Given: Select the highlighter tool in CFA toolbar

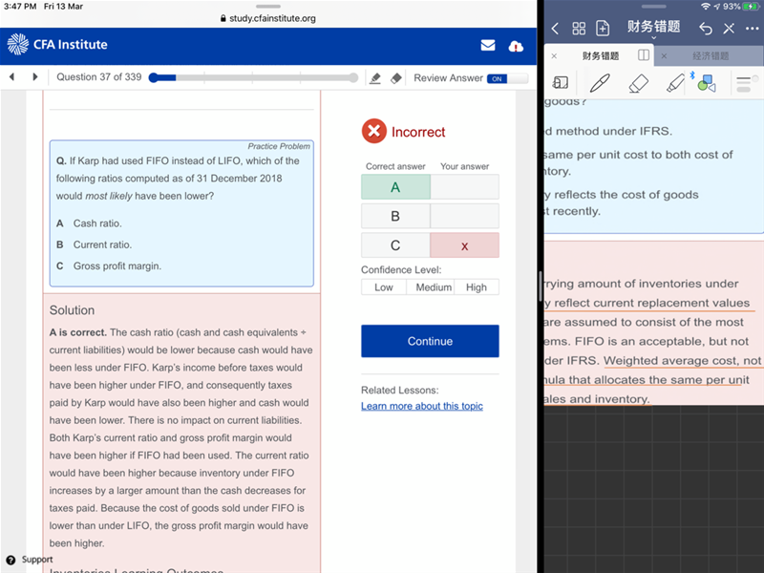Looking at the screenshot, I should (375, 78).
